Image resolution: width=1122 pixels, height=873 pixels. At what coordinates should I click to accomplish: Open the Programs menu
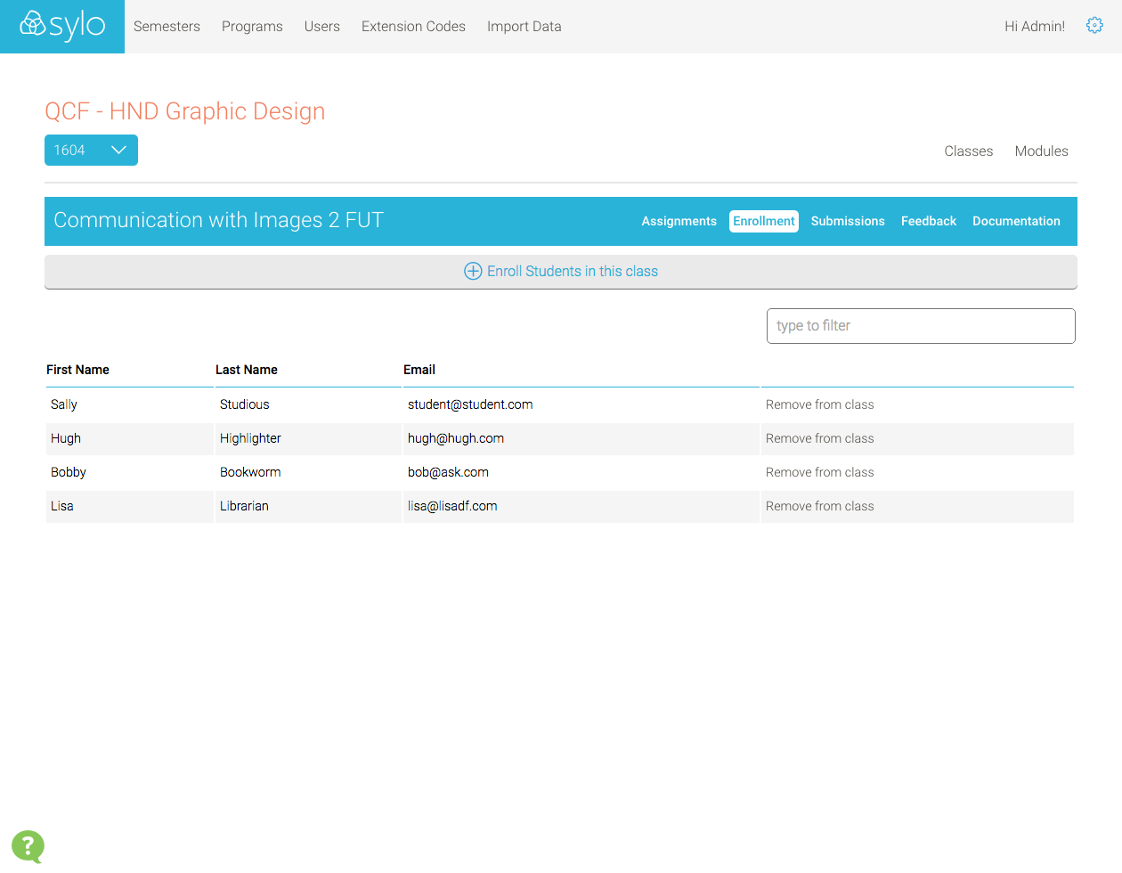(x=252, y=27)
